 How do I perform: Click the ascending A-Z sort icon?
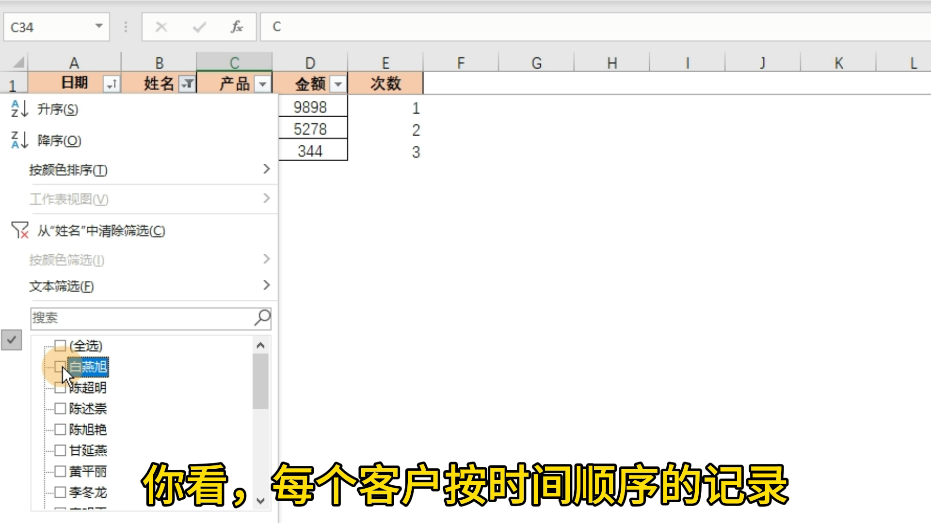coord(18,109)
